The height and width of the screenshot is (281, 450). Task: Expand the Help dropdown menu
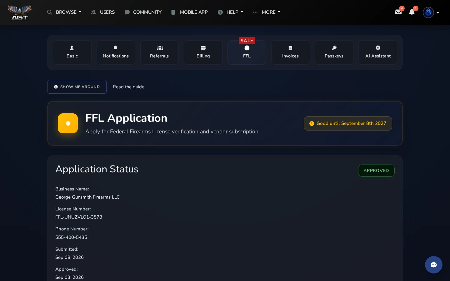coord(235,12)
